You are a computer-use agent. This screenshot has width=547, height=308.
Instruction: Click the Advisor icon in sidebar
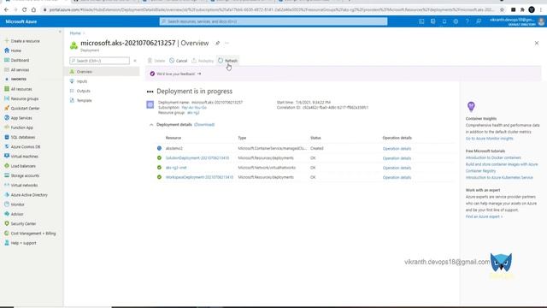click(7, 214)
